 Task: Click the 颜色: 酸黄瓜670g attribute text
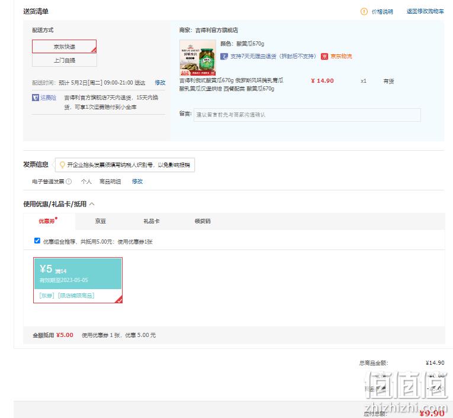point(242,44)
